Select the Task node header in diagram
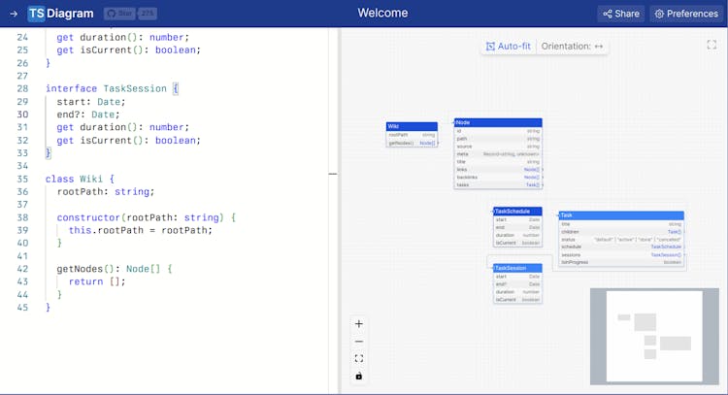The height and width of the screenshot is (395, 728). coord(621,215)
